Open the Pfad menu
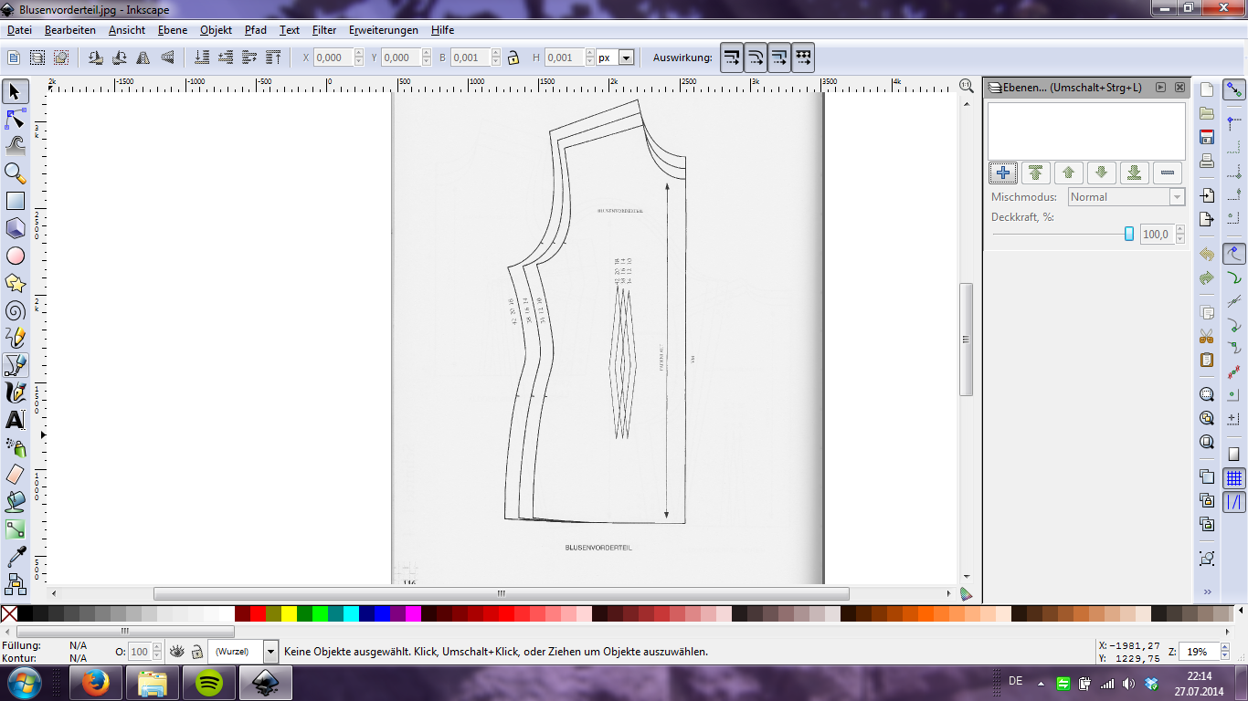 pyautogui.click(x=256, y=30)
